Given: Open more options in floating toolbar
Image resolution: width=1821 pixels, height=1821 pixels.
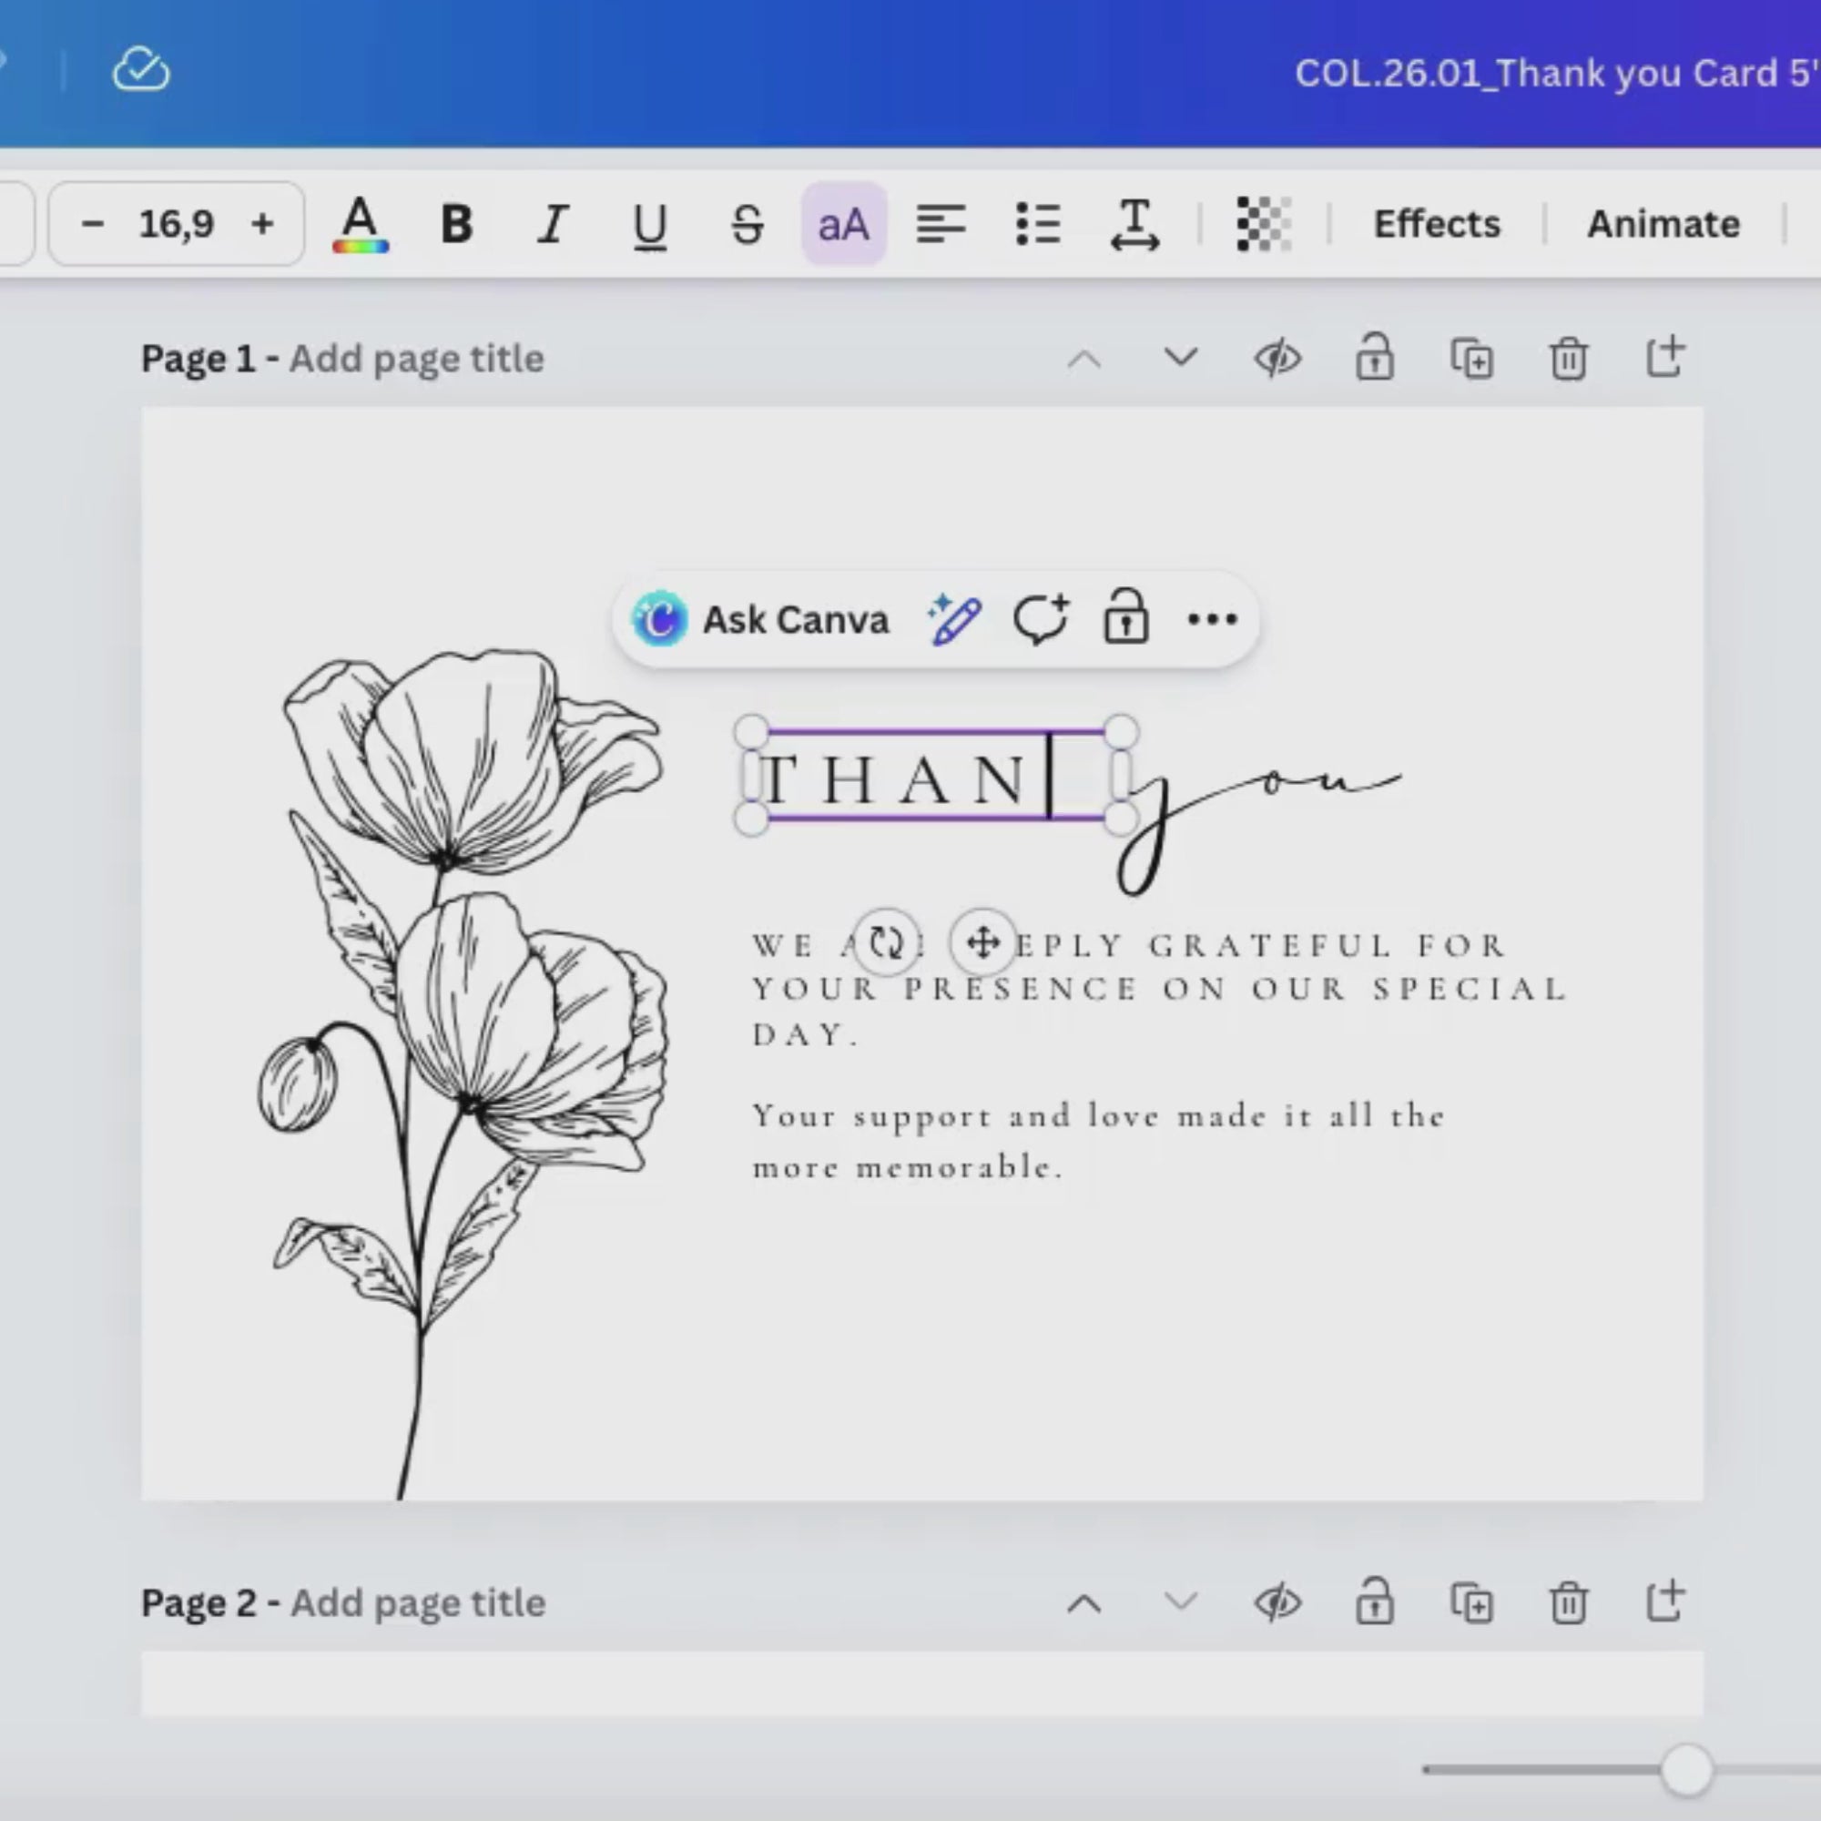Looking at the screenshot, I should (1212, 619).
